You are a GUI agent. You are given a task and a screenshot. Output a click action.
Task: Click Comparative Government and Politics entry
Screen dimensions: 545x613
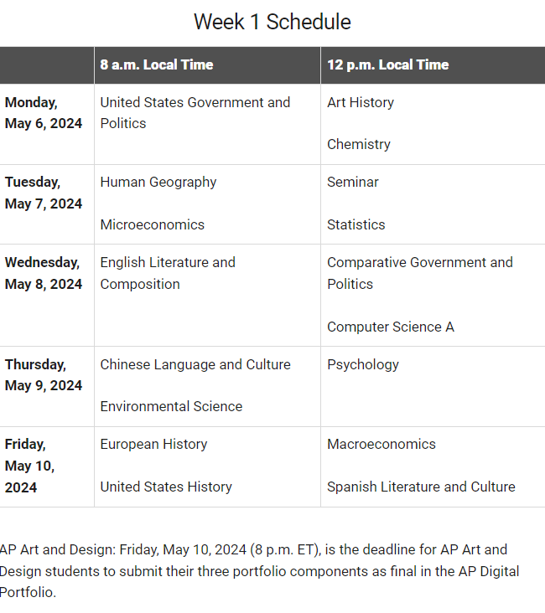point(420,273)
